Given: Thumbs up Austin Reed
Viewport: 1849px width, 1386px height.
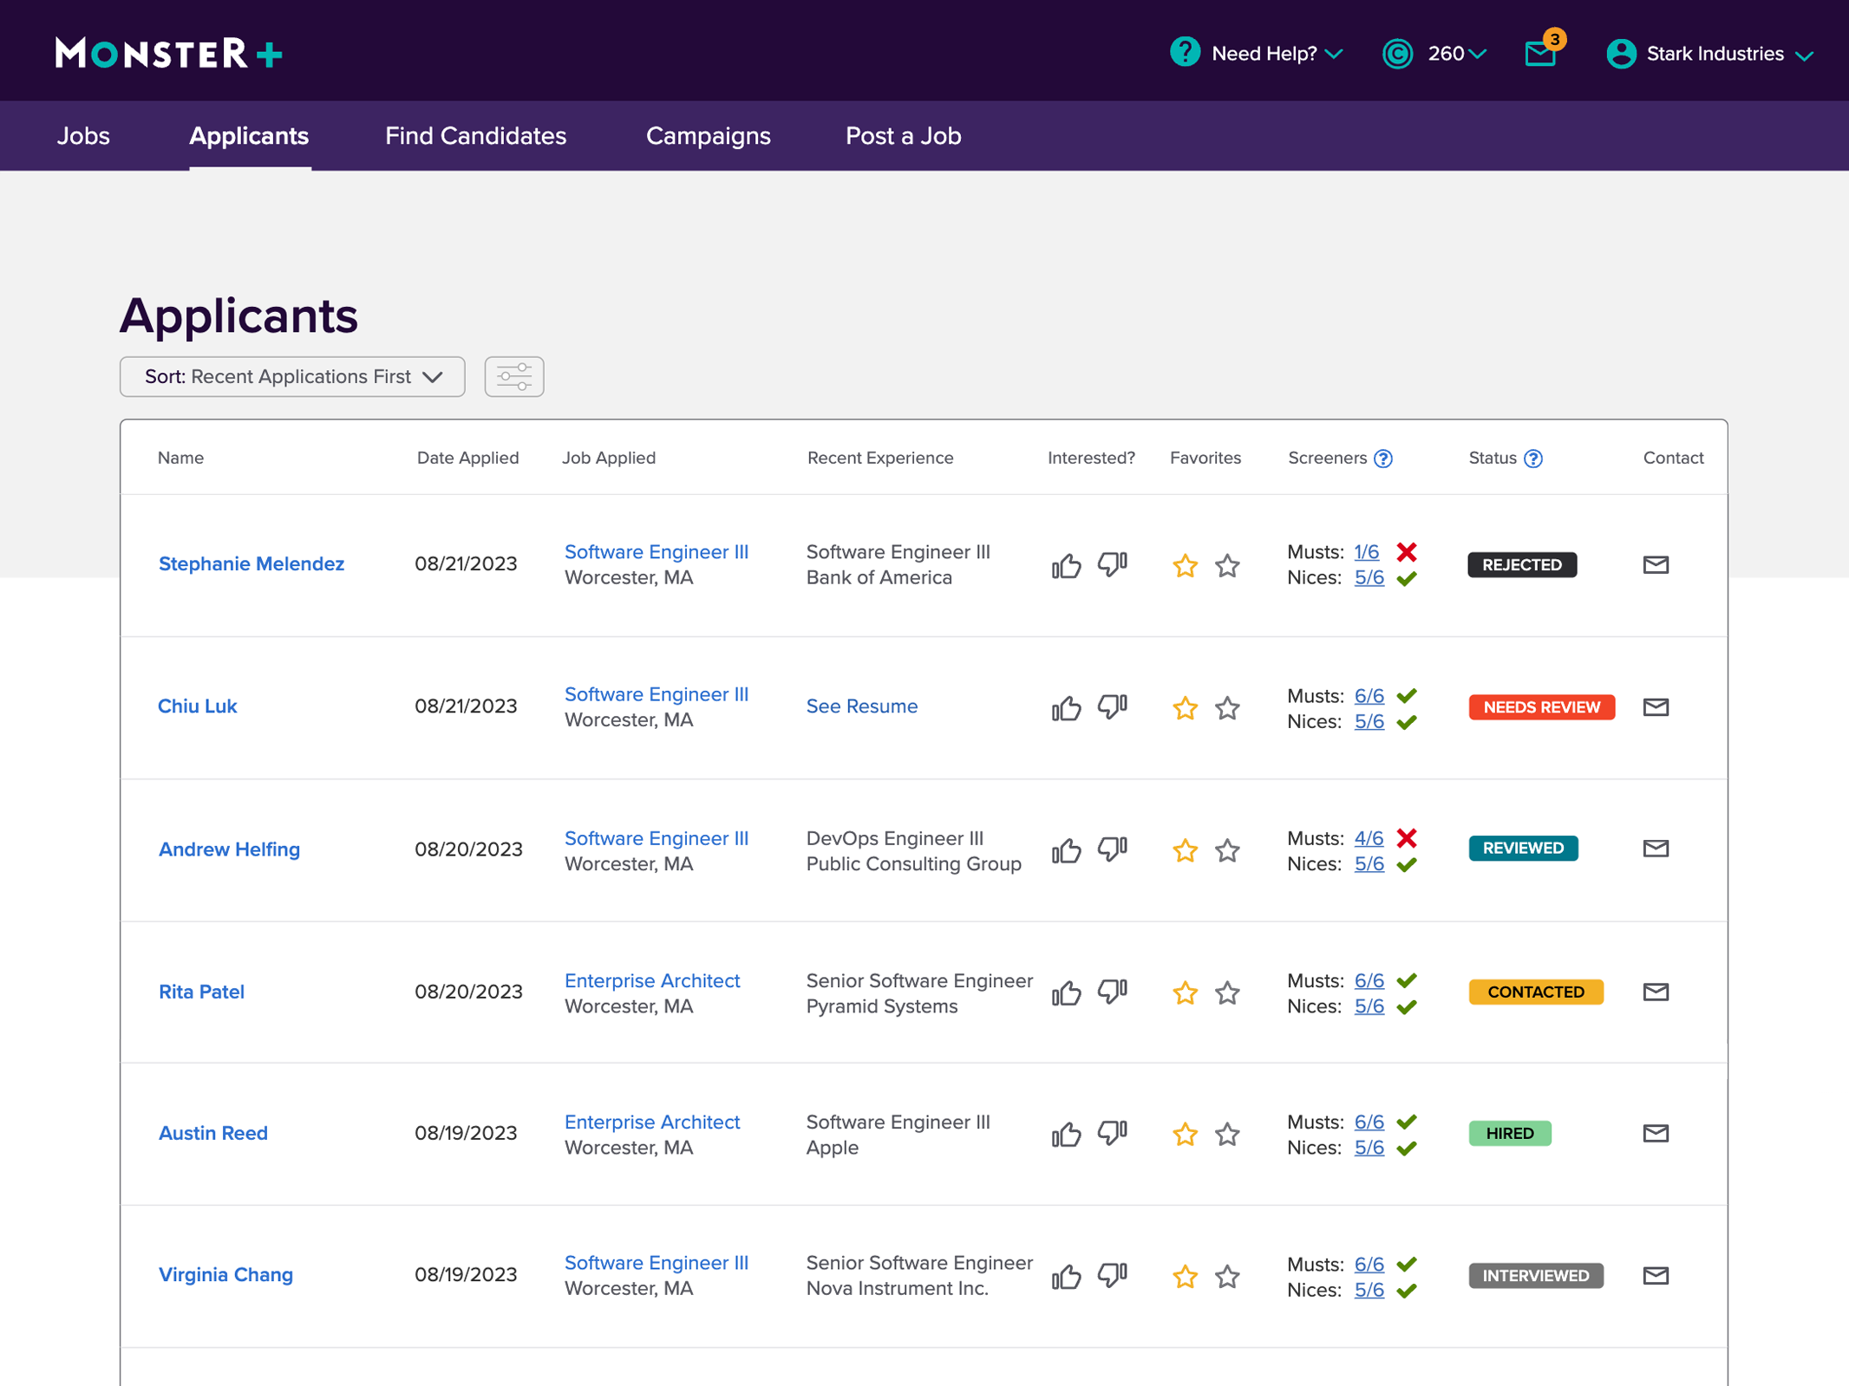Looking at the screenshot, I should [x=1066, y=1134].
